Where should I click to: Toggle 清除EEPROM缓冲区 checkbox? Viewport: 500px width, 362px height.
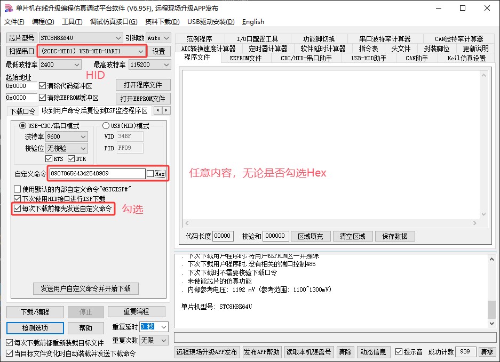click(42, 98)
